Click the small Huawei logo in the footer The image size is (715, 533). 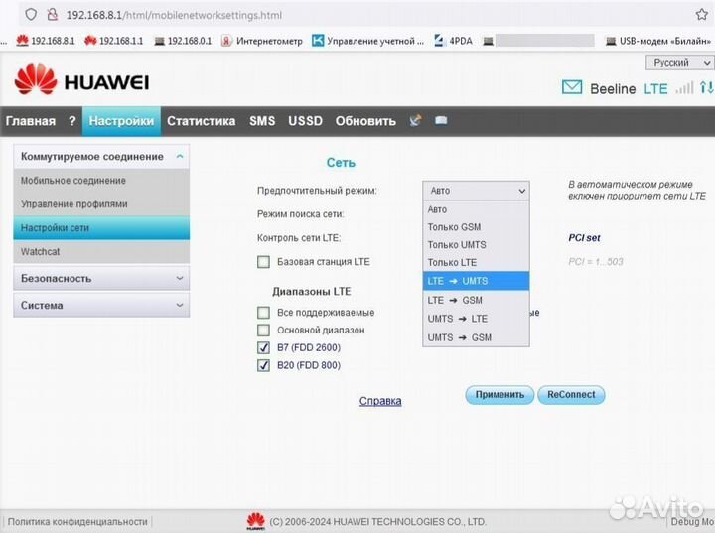[x=255, y=522]
